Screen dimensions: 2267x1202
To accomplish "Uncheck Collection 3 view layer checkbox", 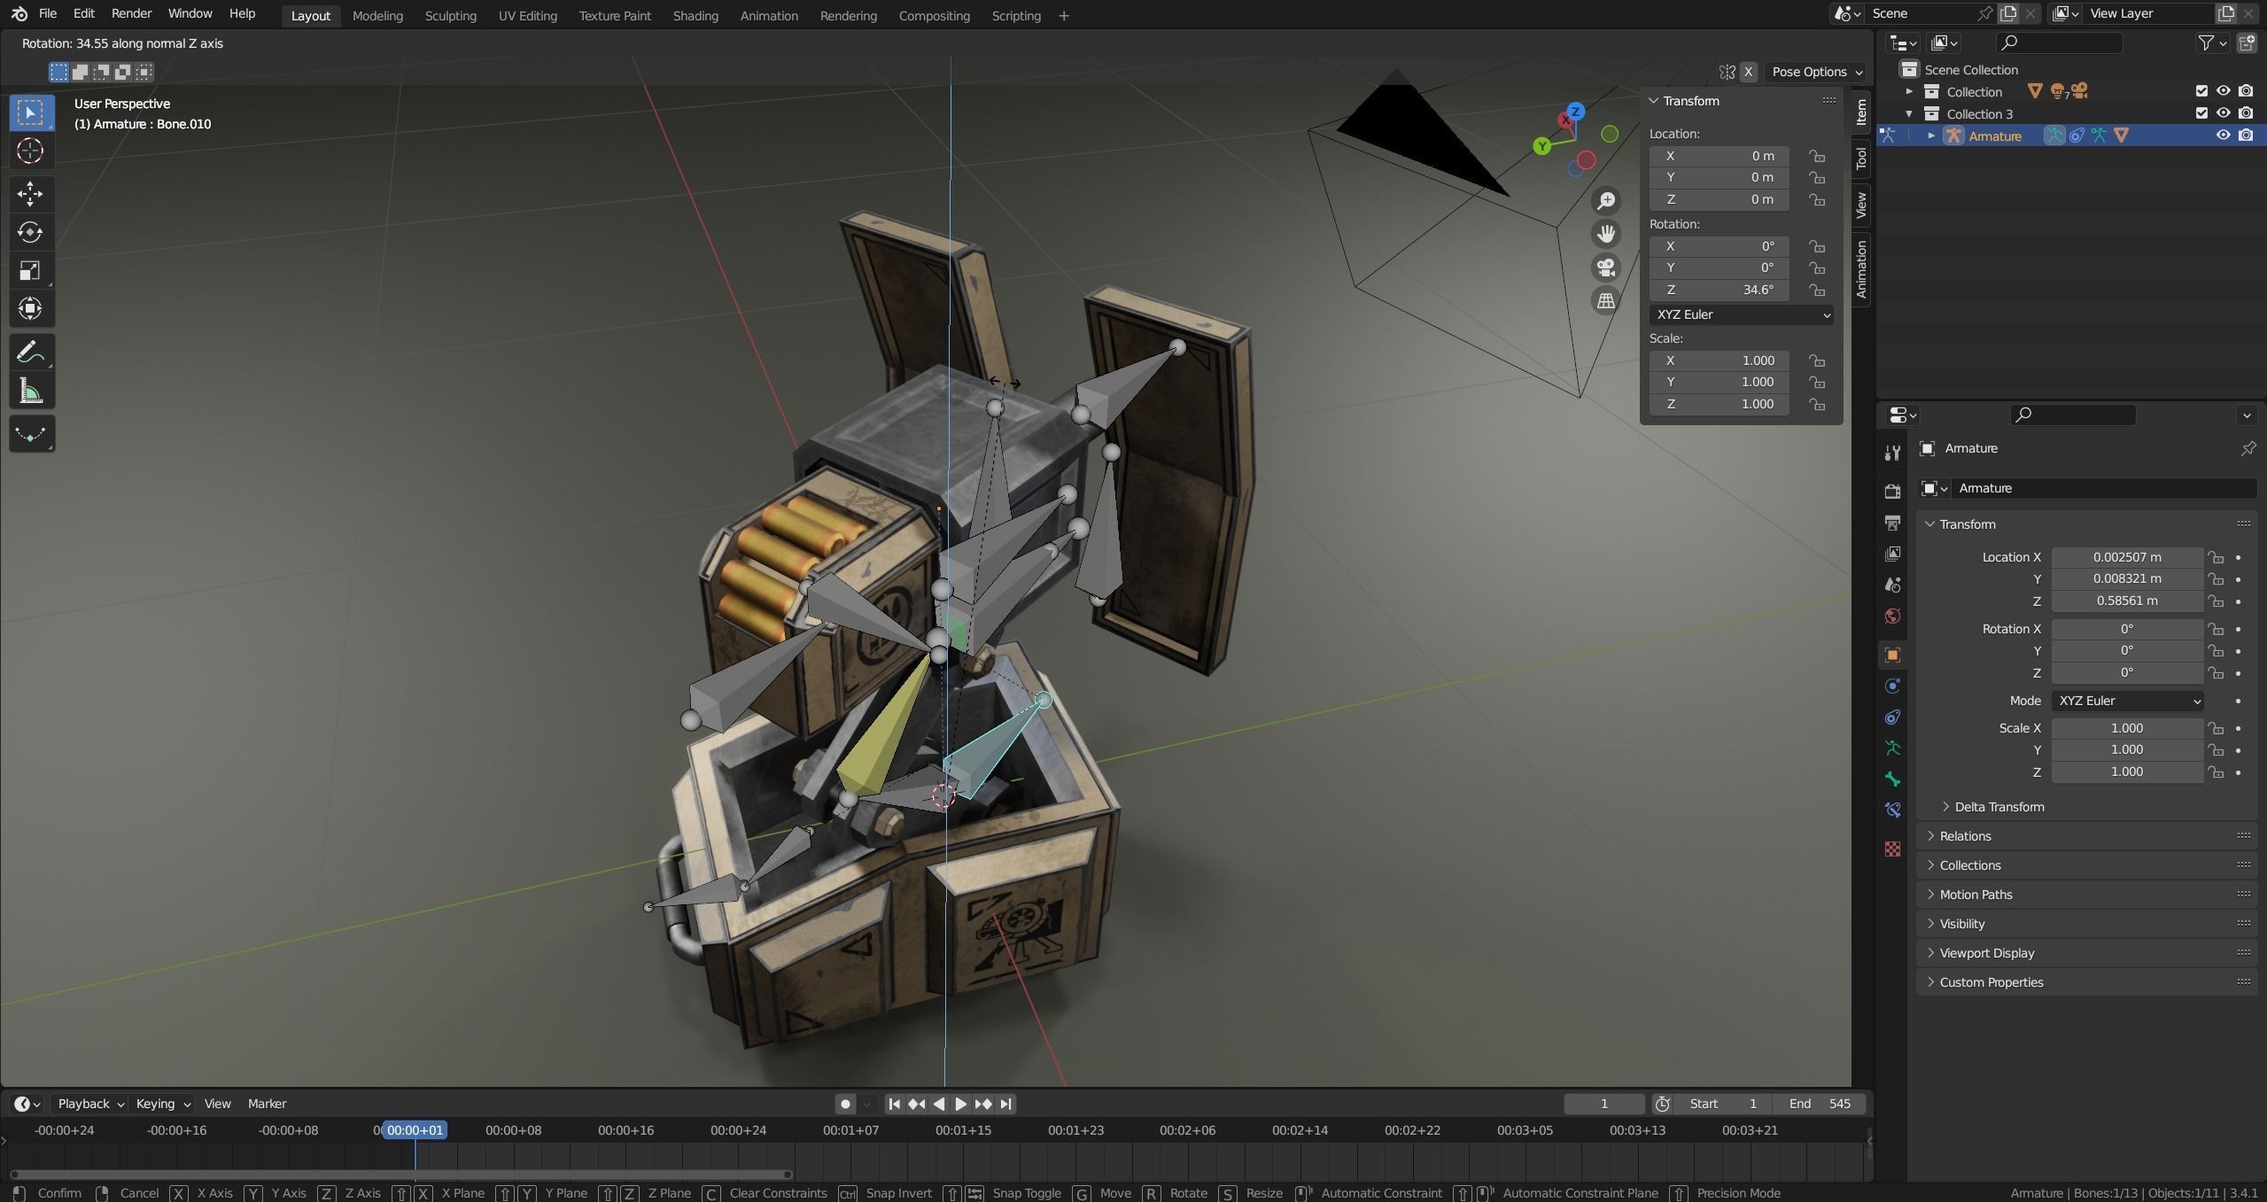I will 2201,113.
